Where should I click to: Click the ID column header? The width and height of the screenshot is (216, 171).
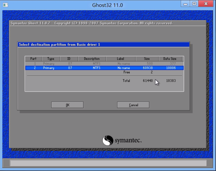point(69,59)
